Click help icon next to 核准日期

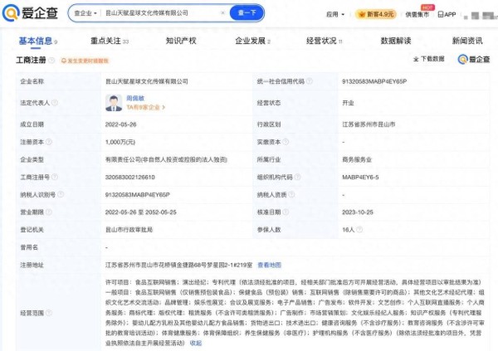click(x=286, y=212)
